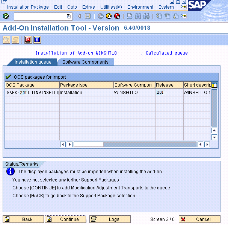Click the Installation package type cell
Image resolution: width=228 pixels, height=227 pixels.
(87, 93)
